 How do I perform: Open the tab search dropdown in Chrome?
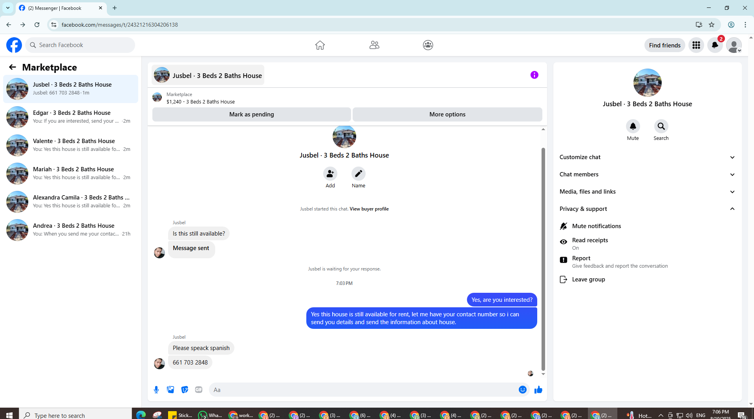[x=8, y=8]
